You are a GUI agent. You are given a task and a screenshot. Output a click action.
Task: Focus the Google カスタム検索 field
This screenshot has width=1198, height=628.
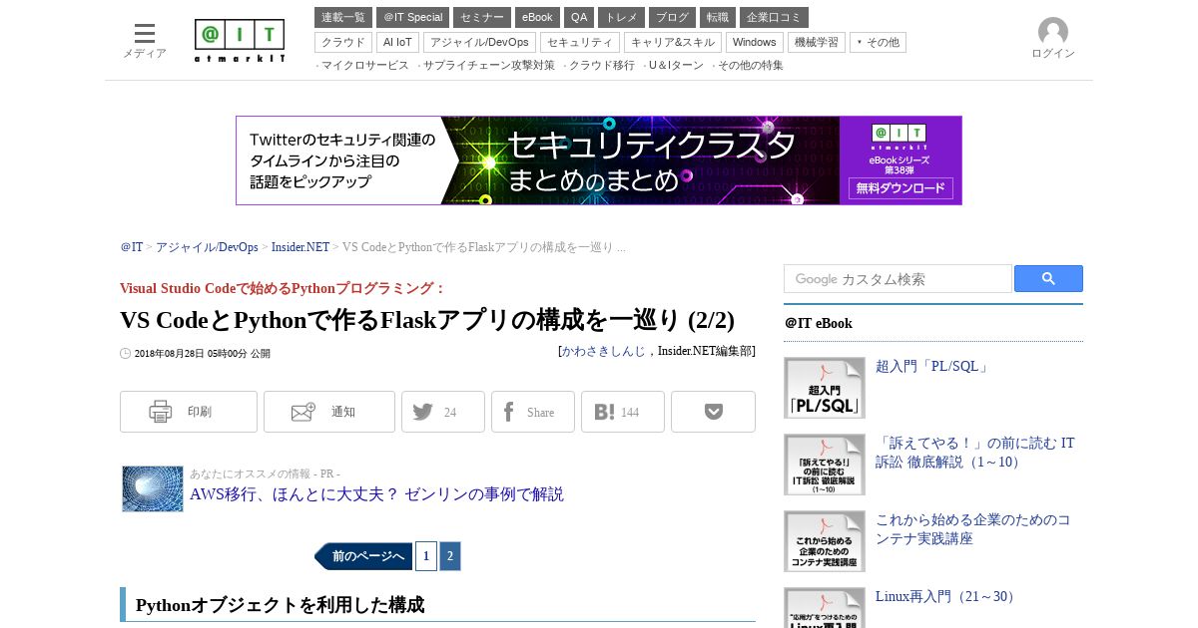[898, 279]
